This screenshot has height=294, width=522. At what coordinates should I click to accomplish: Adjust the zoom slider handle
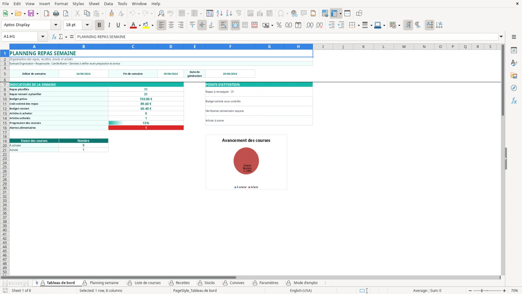click(482, 291)
